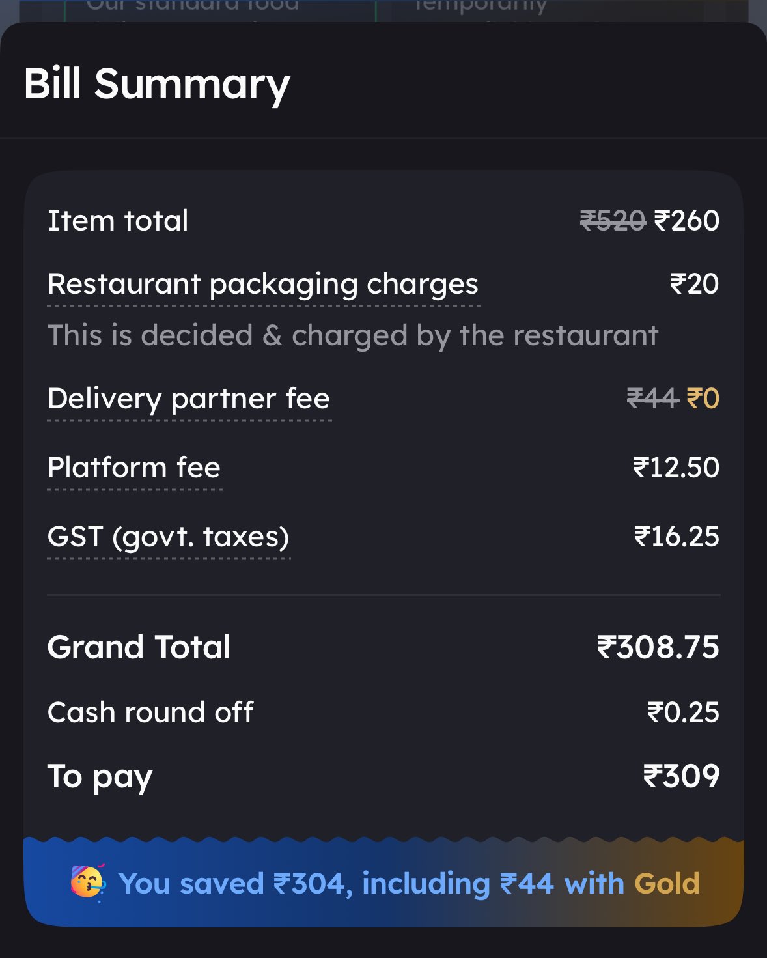
Task: Tap the struck-through ₹44 delivery fee
Action: [652, 399]
